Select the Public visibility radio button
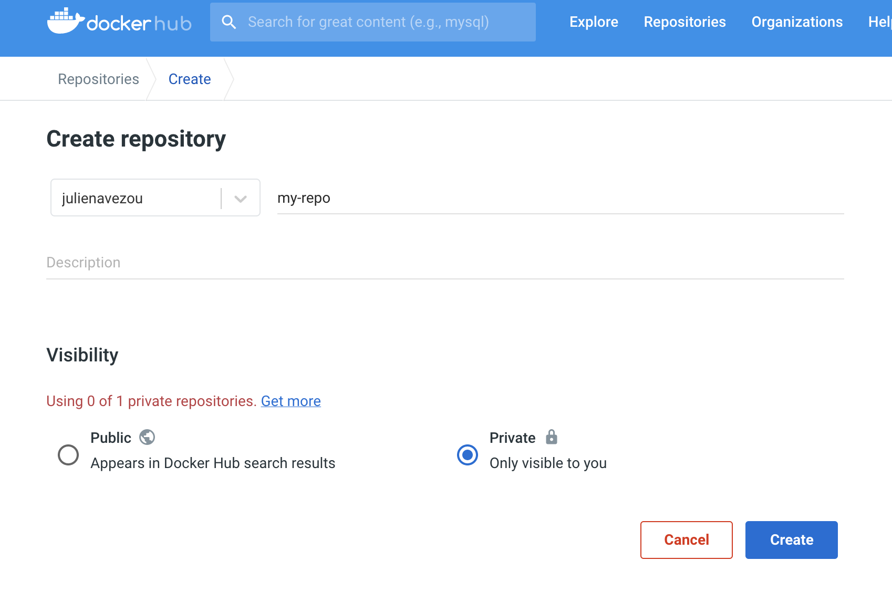The width and height of the screenshot is (892, 602). (x=67, y=455)
